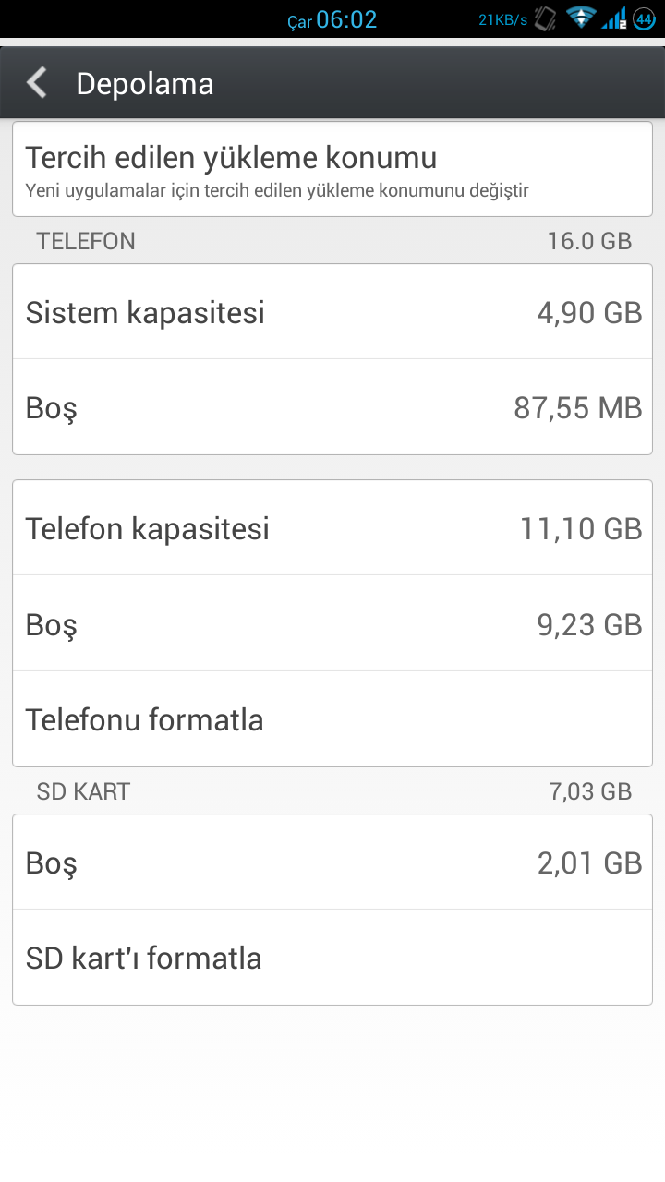Screen dimensions: 665x1182
Task: Tap the vibrate mode status icon
Action: pyautogui.click(x=545, y=18)
